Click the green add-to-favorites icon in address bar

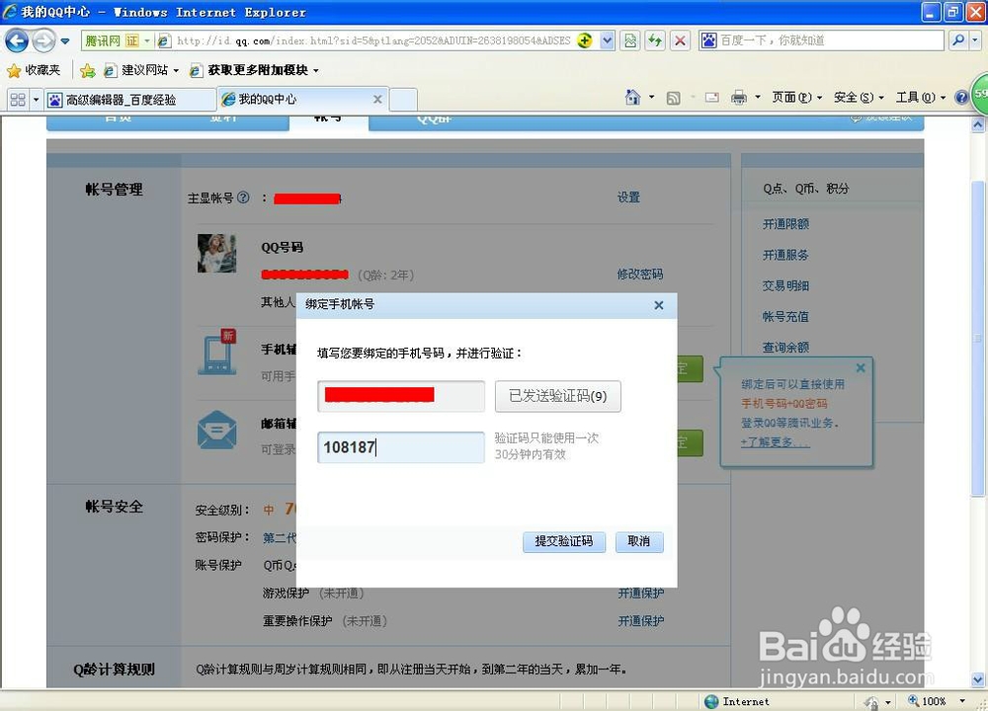pyautogui.click(x=585, y=40)
